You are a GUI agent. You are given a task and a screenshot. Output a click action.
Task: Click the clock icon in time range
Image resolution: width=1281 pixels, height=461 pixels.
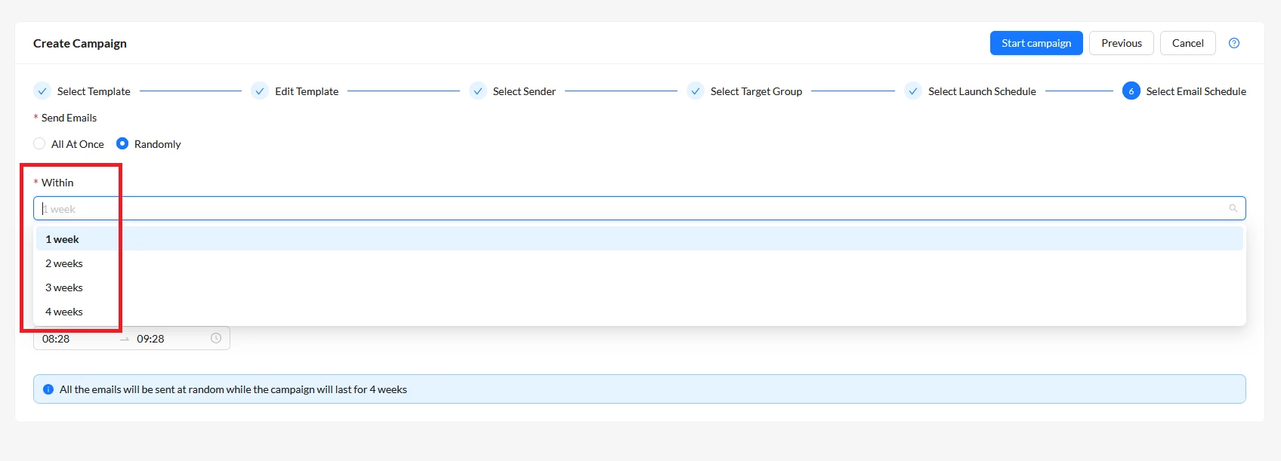click(216, 338)
